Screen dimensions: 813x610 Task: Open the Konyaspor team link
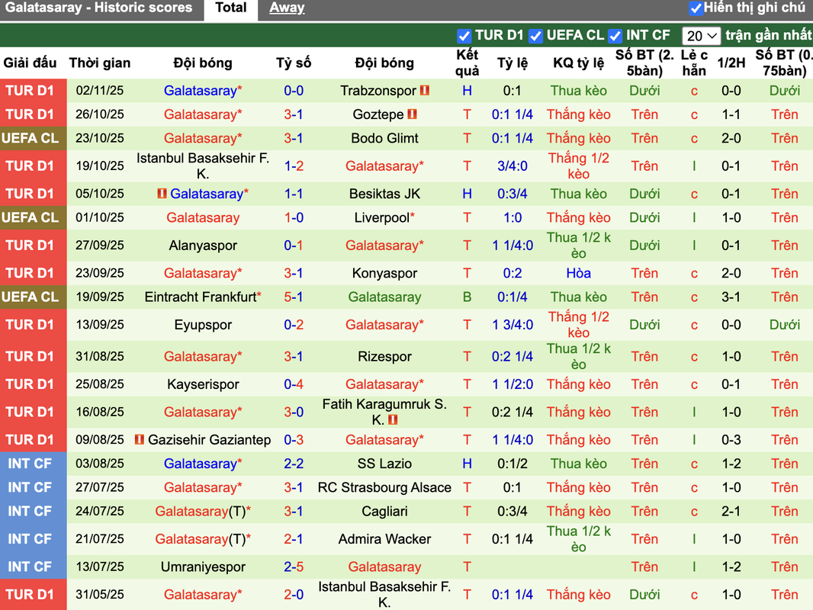384,273
